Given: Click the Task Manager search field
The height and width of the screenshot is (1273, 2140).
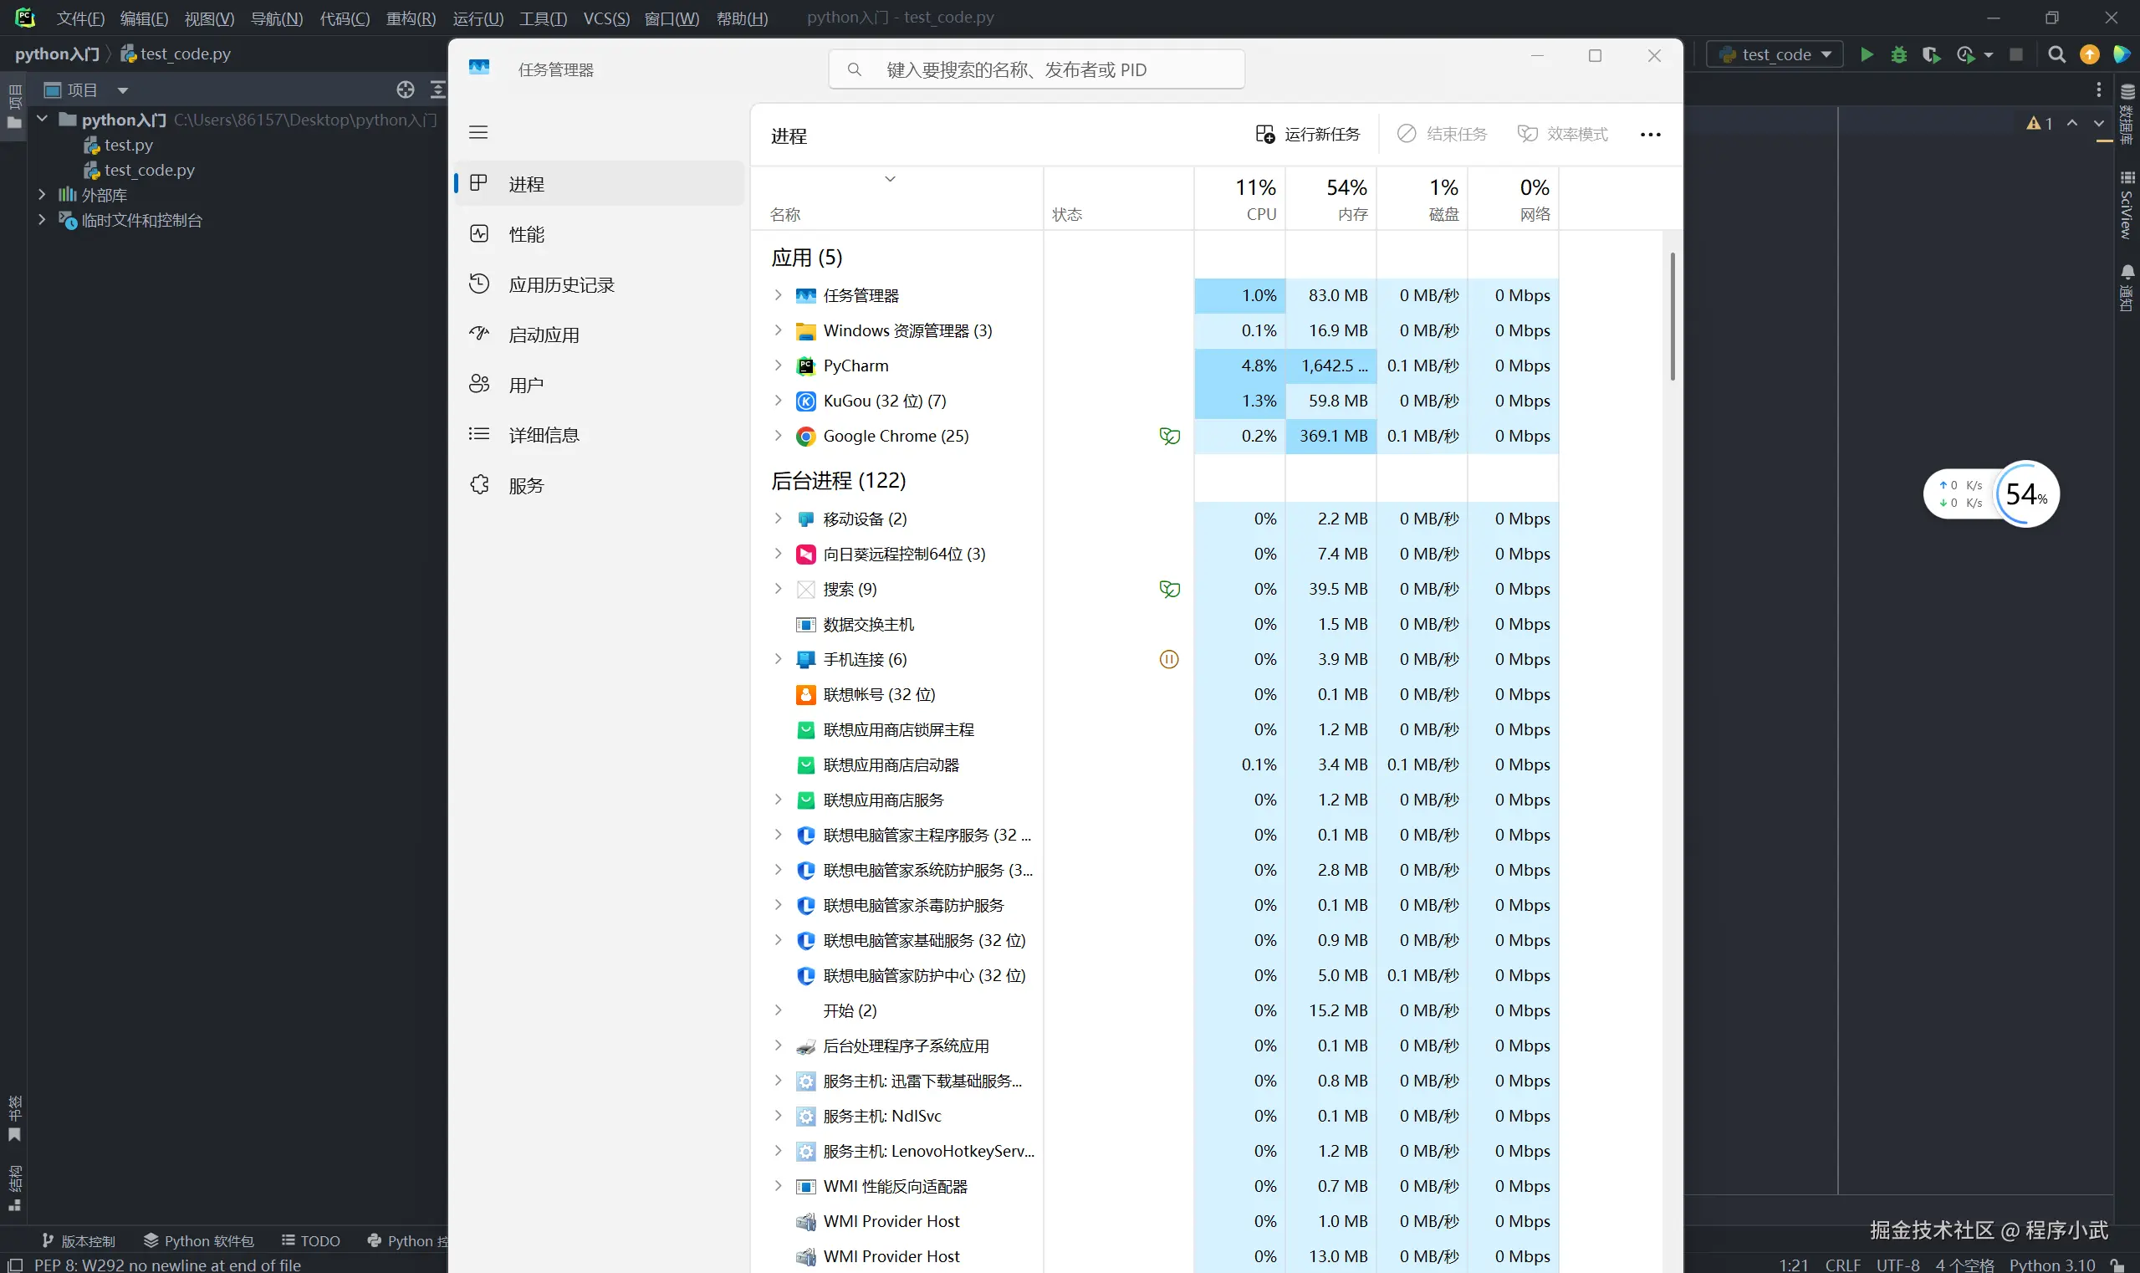Looking at the screenshot, I should pos(1036,69).
